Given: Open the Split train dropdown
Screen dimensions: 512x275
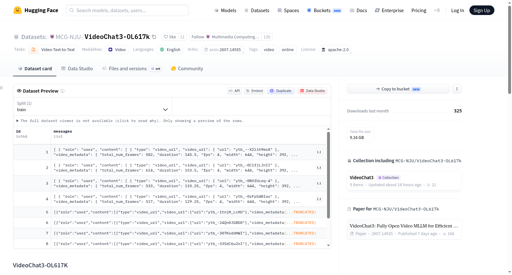Looking at the screenshot, I should [92, 106].
